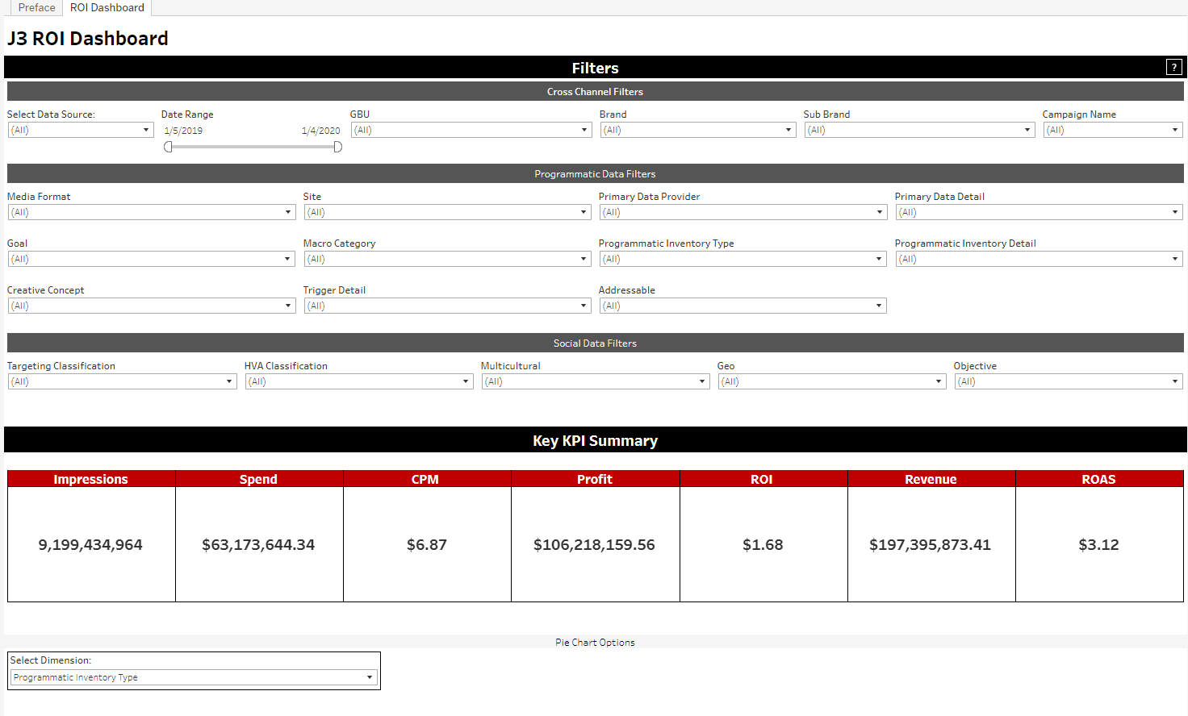Select the $106,218,159.56 profit value
1188x716 pixels.
(x=594, y=545)
